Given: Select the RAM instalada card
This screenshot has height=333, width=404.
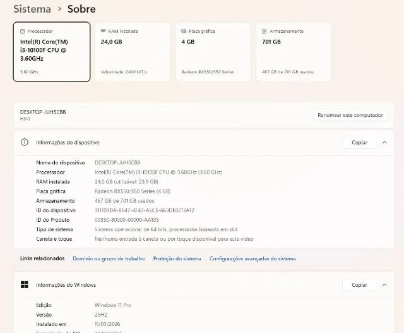Looking at the screenshot, I should [x=133, y=52].
